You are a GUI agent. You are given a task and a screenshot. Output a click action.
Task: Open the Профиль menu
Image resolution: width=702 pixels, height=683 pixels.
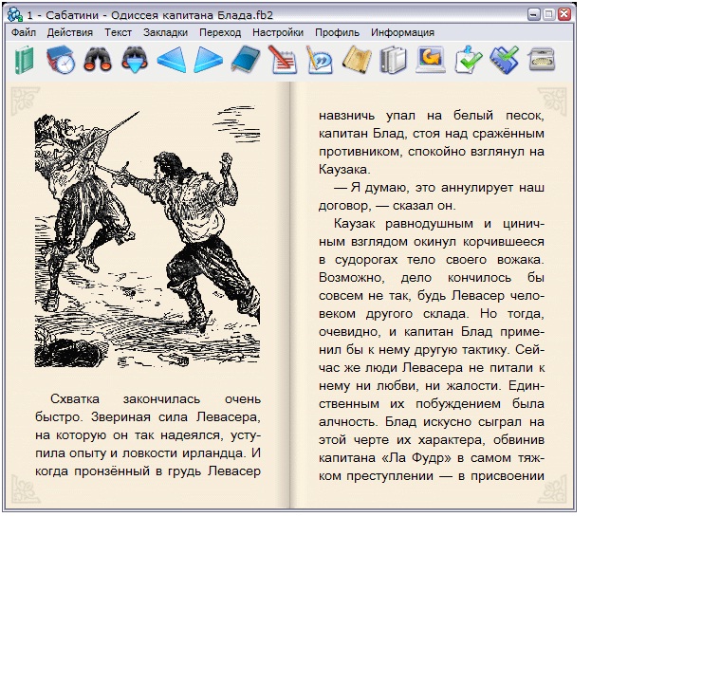pyautogui.click(x=337, y=32)
